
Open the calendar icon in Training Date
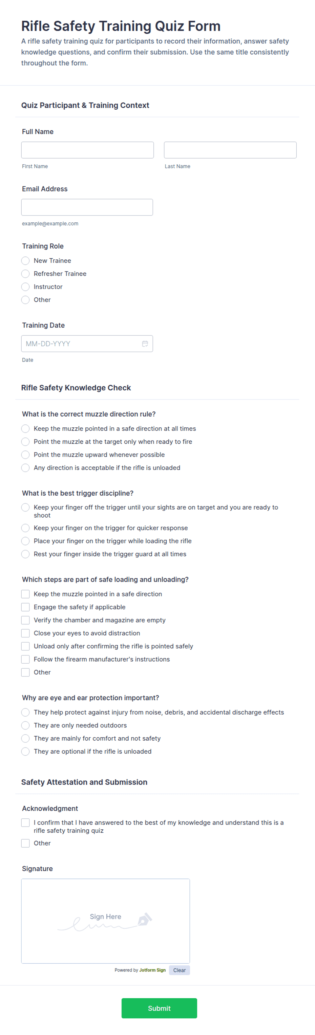click(x=145, y=344)
